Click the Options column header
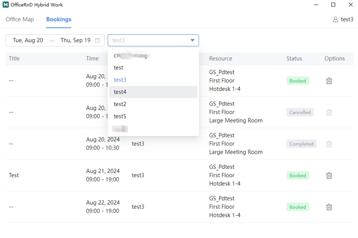The image size is (358, 238). tap(335, 59)
